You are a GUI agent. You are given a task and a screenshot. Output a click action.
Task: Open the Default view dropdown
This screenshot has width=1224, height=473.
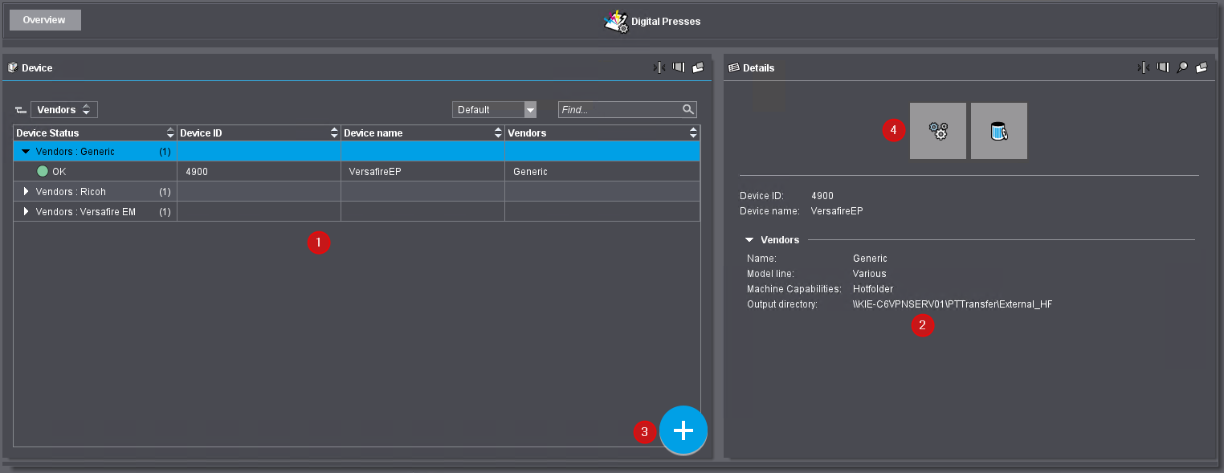(529, 110)
